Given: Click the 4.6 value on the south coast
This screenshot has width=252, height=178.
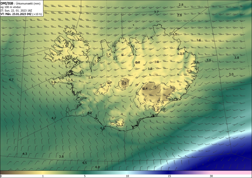Looking at the screenshot, I should [x=102, y=128].
